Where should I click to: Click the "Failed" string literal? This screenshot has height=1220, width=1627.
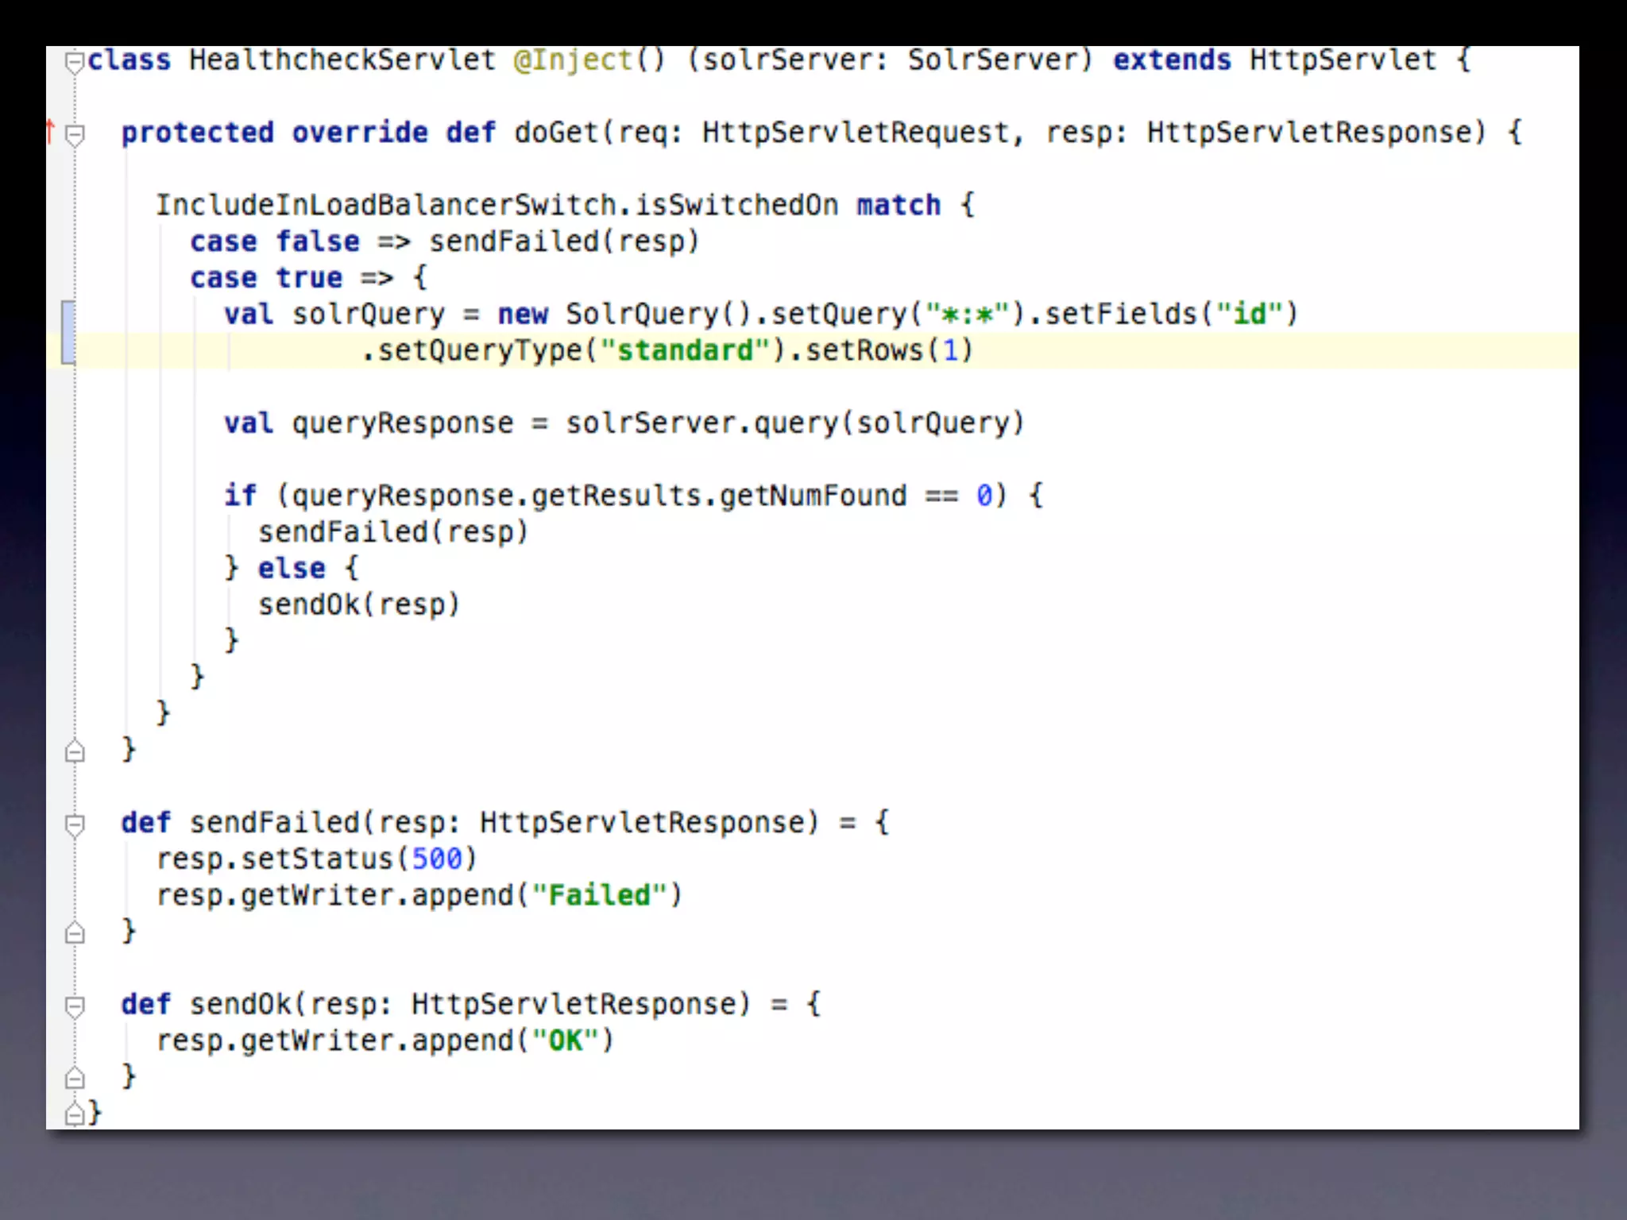(600, 895)
